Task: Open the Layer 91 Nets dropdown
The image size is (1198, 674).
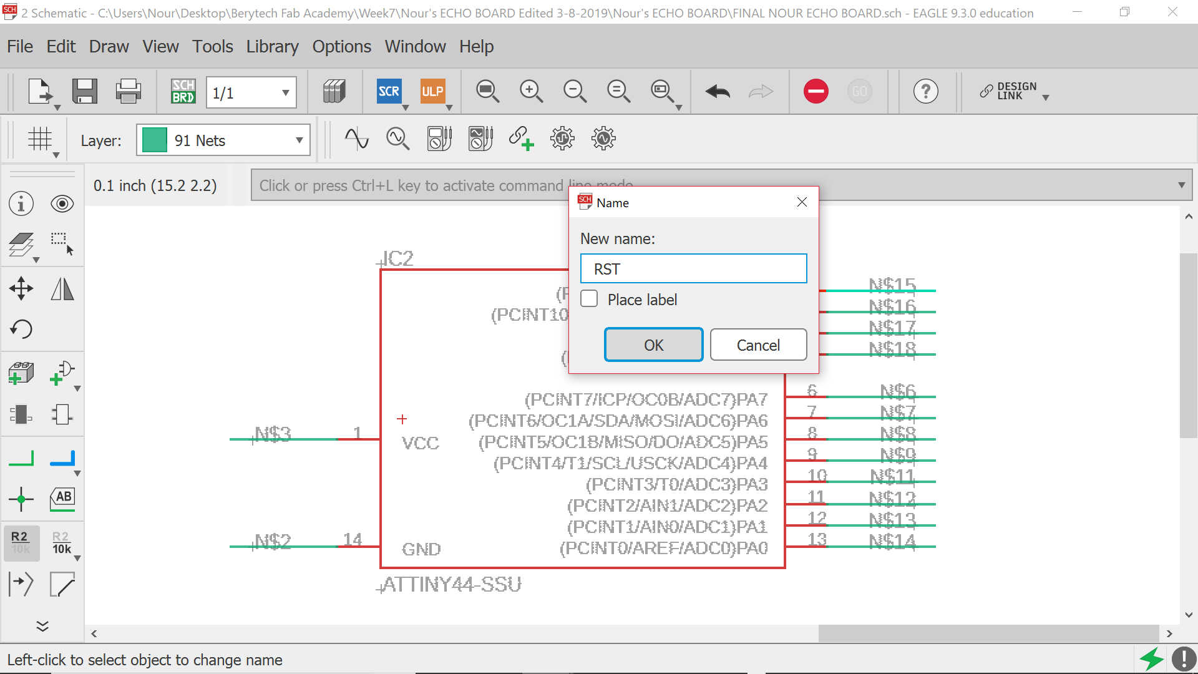Action: click(299, 140)
